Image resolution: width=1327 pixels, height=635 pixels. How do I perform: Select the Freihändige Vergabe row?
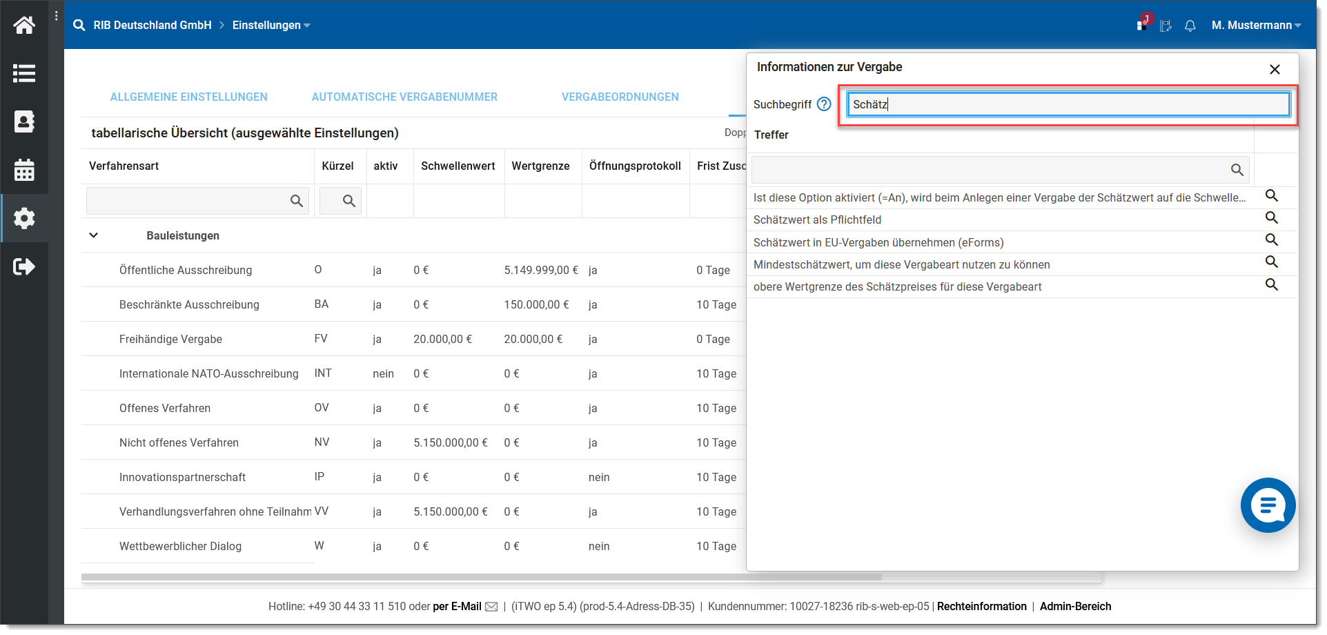pos(414,339)
